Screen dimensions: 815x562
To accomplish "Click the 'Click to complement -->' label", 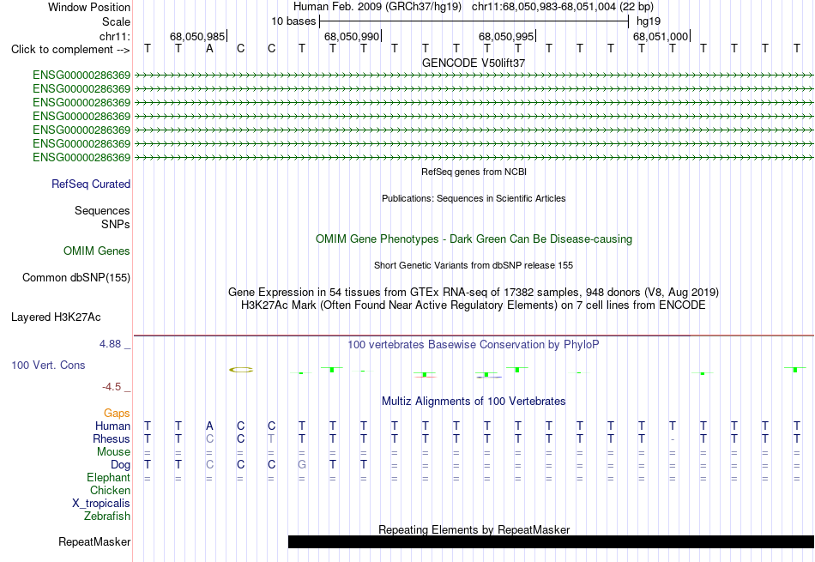I will [x=70, y=50].
